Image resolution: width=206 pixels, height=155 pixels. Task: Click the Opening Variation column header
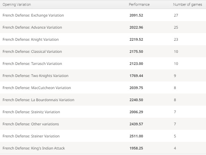pos(17,4)
